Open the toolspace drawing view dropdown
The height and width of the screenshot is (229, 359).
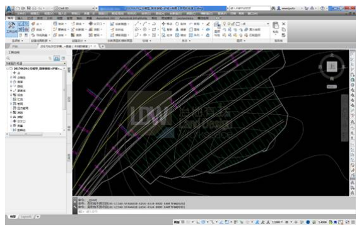pyautogui.click(x=36, y=63)
